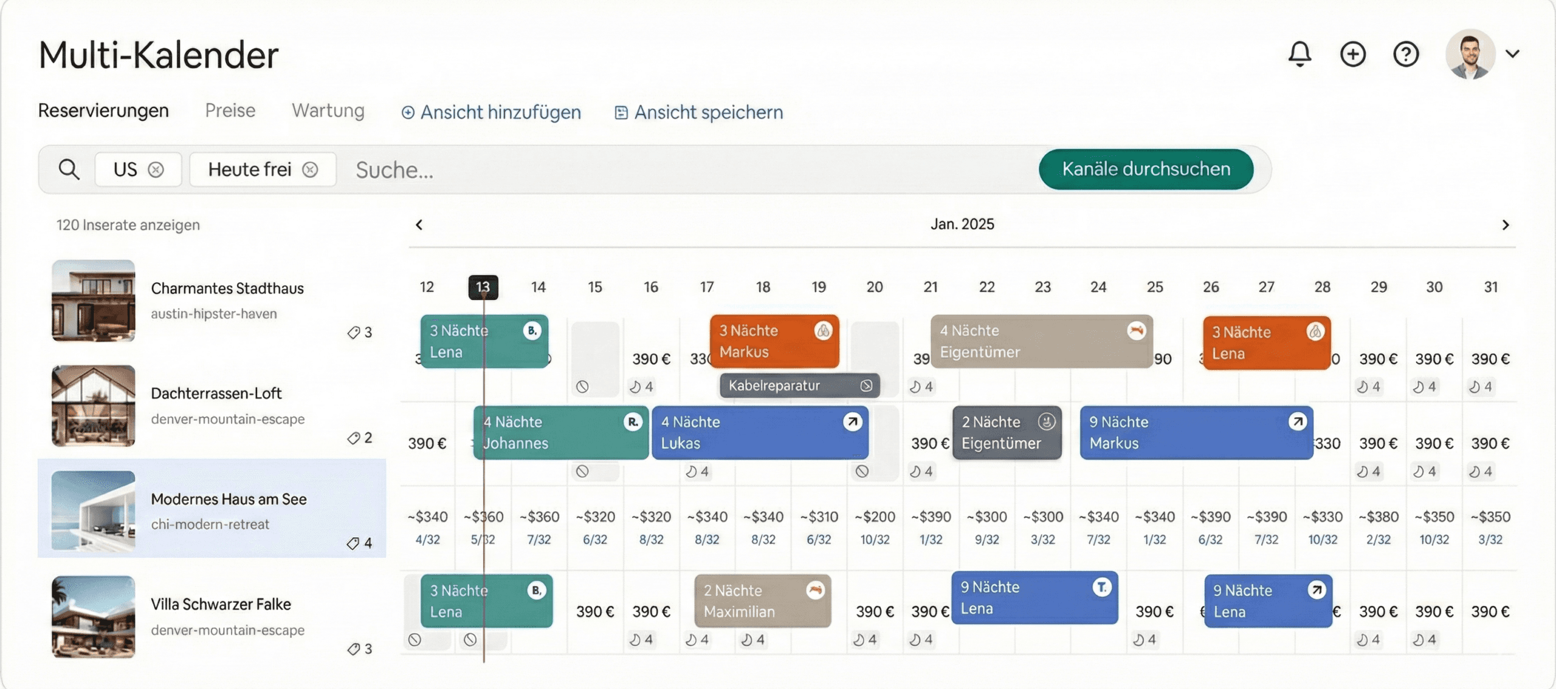Click the search magnifier icon
The width and height of the screenshot is (1556, 689).
(x=69, y=169)
